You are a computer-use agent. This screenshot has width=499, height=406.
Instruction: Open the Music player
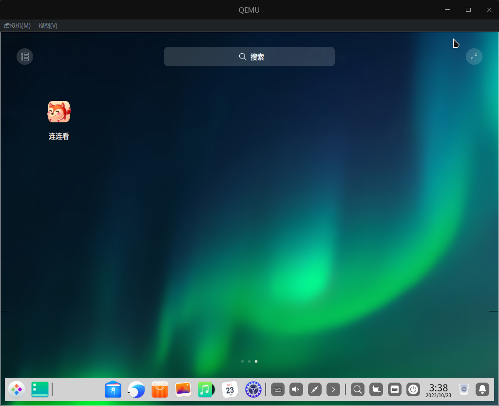click(x=206, y=389)
